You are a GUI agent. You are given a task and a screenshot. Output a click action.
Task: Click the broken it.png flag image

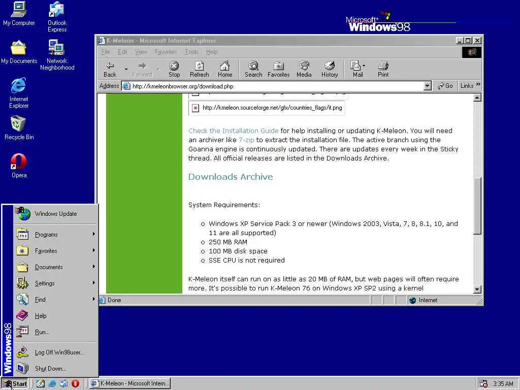(267, 108)
